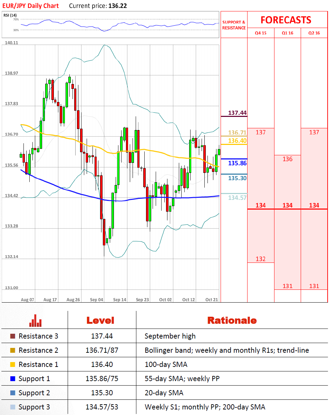Select the Support 3 pale-blue swatch
Image resolution: width=329 pixels, height=415 pixels.
coord(13,407)
